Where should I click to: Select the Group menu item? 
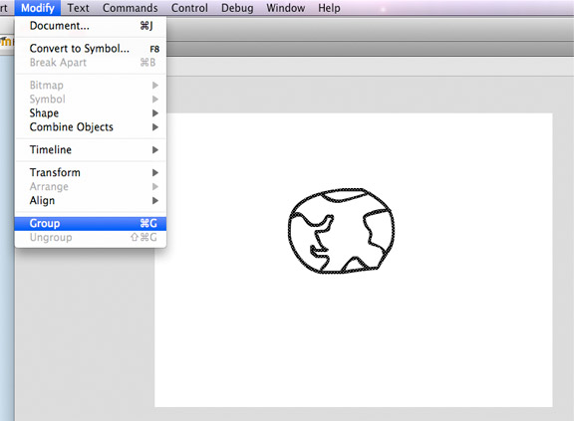(91, 223)
